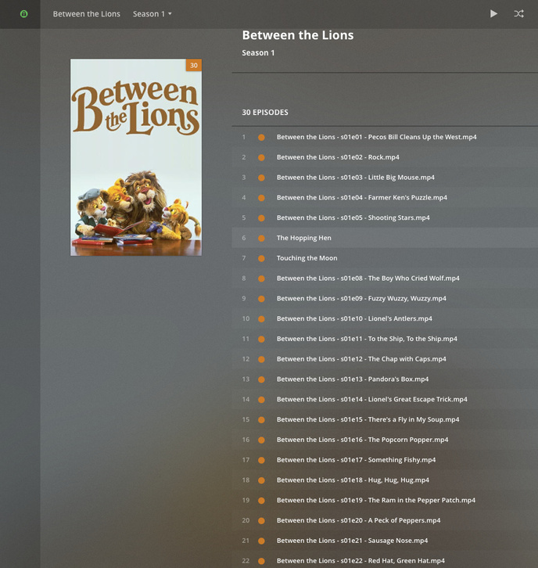
Task: Toggle watched dot for Touching the Moon
Action: [x=261, y=258]
